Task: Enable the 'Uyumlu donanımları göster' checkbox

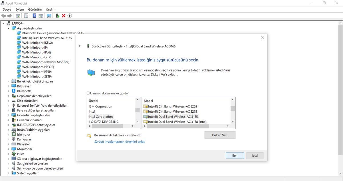Action: click(x=88, y=93)
